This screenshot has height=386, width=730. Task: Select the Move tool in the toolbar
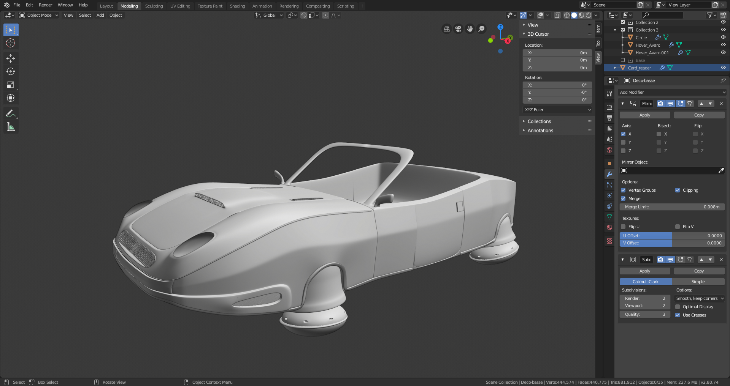(x=11, y=58)
